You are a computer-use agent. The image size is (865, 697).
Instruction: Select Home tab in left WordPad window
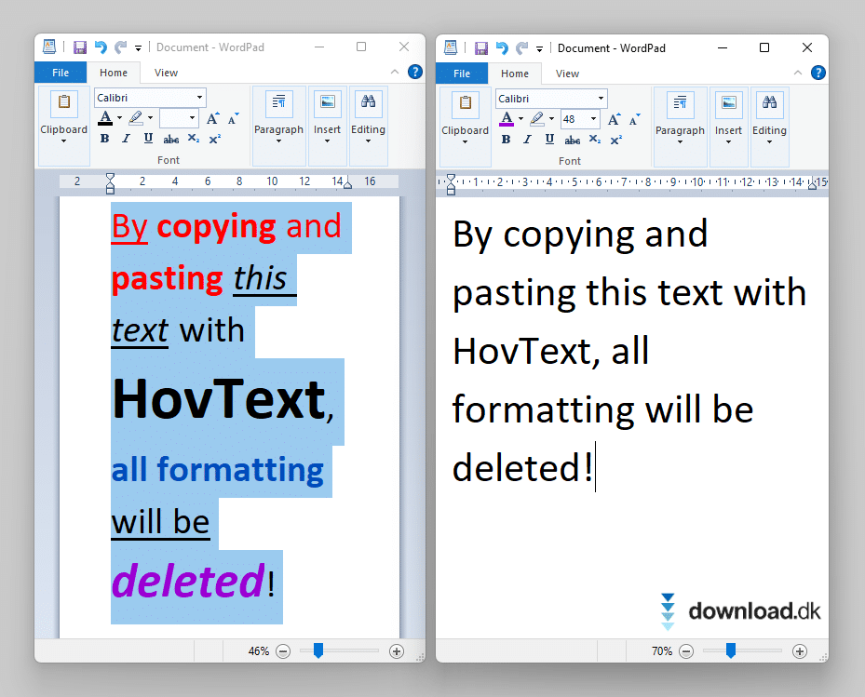[114, 73]
